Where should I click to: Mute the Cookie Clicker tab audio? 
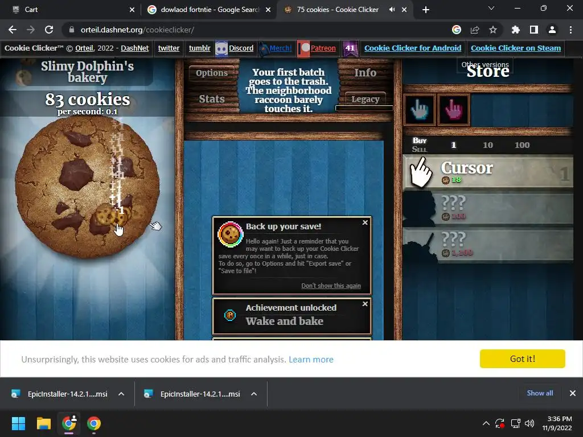[x=392, y=10]
